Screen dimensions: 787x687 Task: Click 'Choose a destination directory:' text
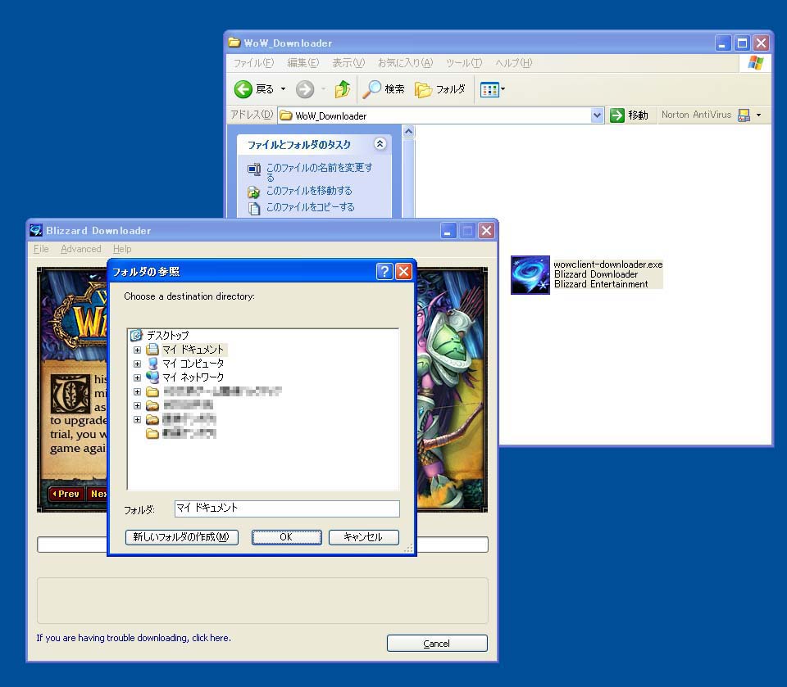click(x=189, y=296)
